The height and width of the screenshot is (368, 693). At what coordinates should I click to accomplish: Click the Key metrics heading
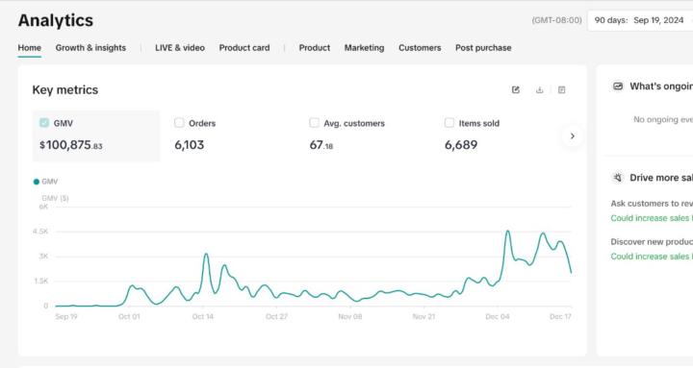coord(65,90)
